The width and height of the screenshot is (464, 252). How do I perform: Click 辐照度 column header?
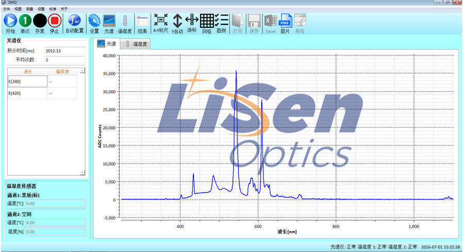click(62, 72)
